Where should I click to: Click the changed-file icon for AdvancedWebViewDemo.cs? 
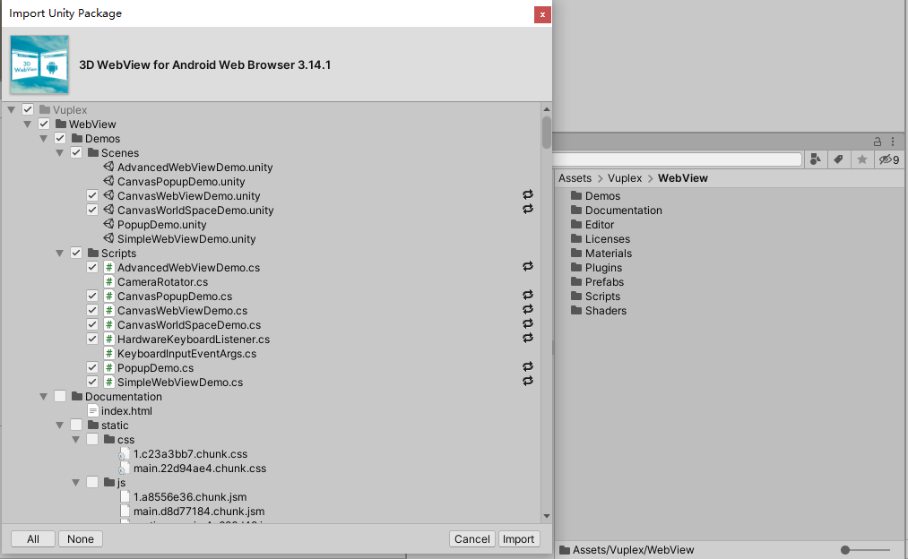(x=528, y=267)
